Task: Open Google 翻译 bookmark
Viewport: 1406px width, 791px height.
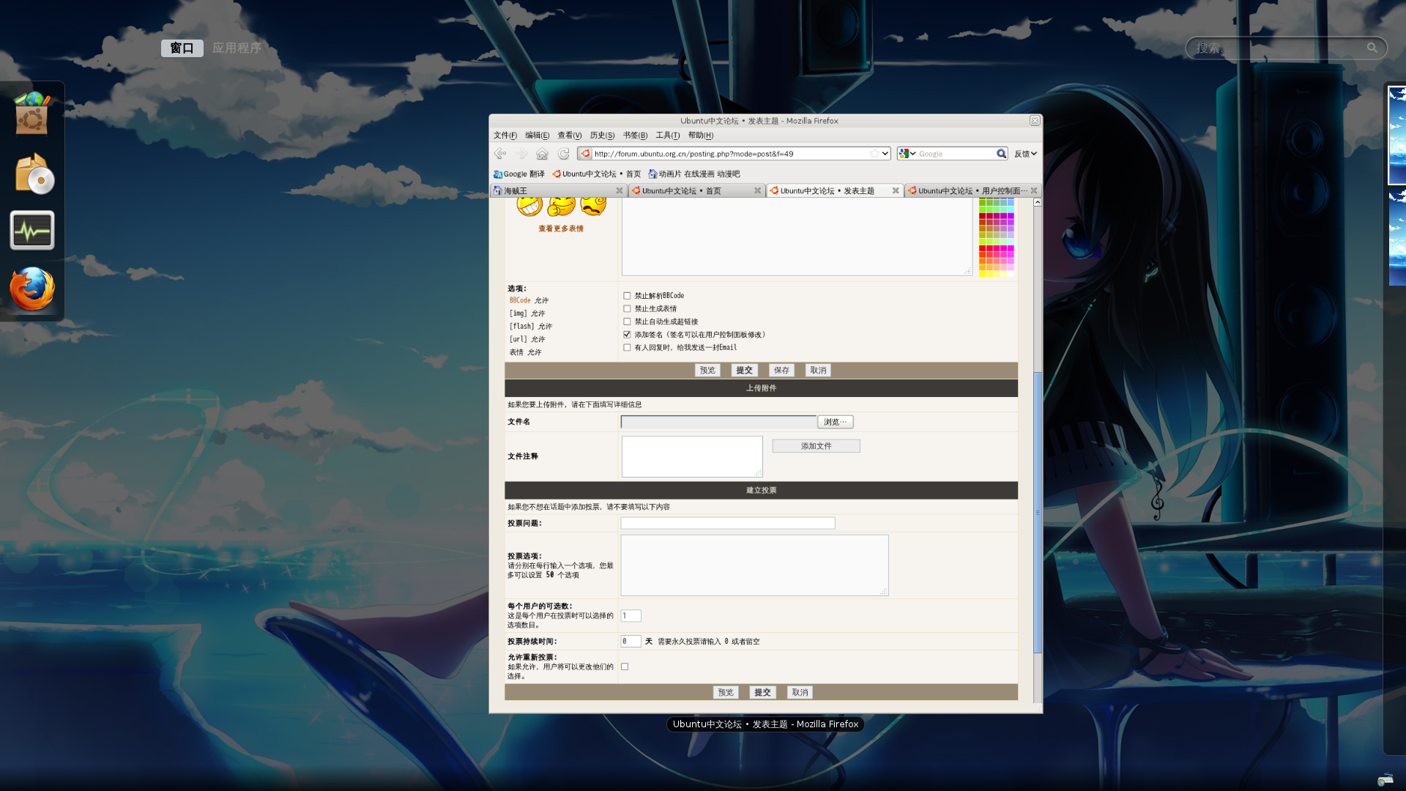Action: [x=518, y=174]
